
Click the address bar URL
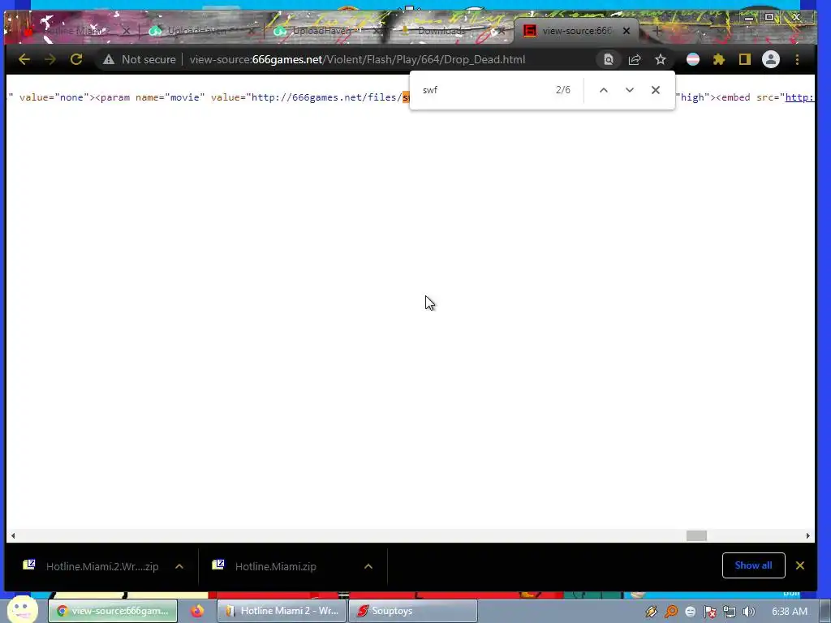point(357,59)
